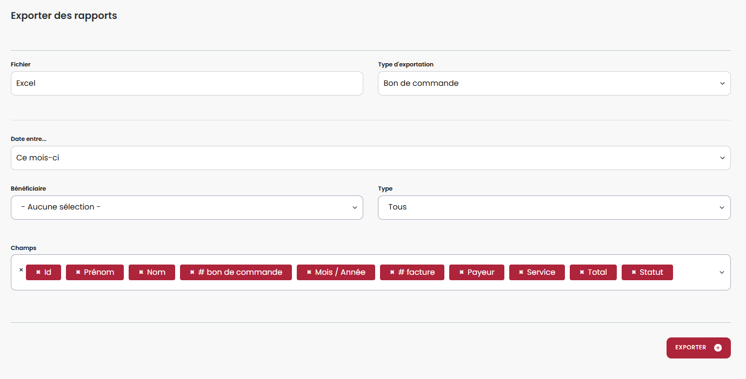Remove the Statut tag
This screenshot has width=746, height=379.
coord(634,273)
